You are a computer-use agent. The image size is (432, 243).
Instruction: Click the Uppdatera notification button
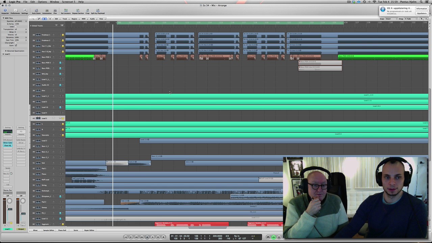click(421, 13)
